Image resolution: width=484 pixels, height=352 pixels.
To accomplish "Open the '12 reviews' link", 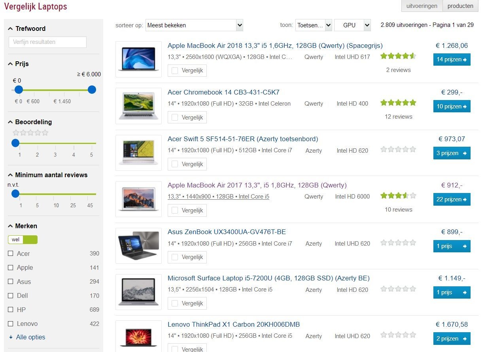I will pyautogui.click(x=399, y=117).
